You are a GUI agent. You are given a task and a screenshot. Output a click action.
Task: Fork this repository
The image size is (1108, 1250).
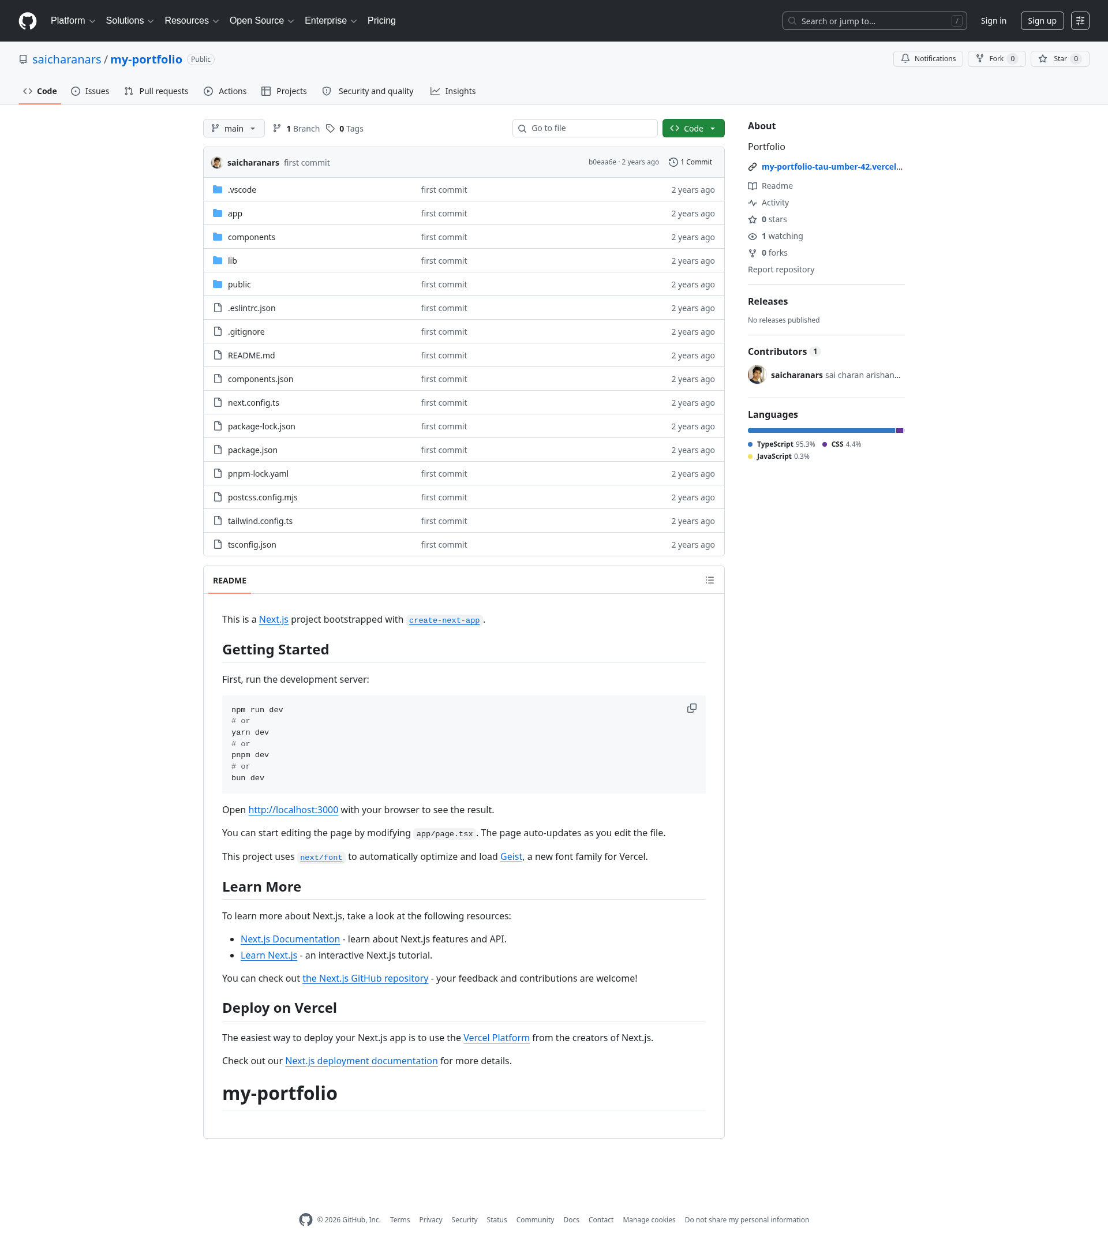996,59
